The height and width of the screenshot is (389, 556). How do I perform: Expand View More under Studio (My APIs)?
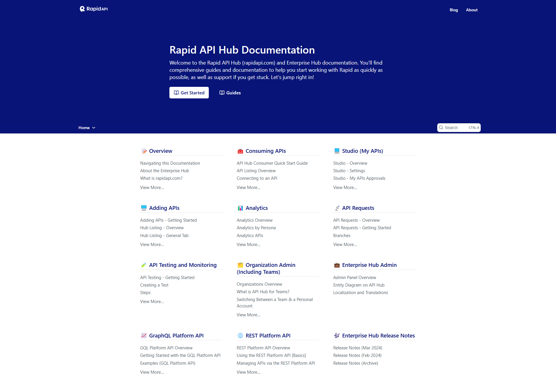click(345, 188)
